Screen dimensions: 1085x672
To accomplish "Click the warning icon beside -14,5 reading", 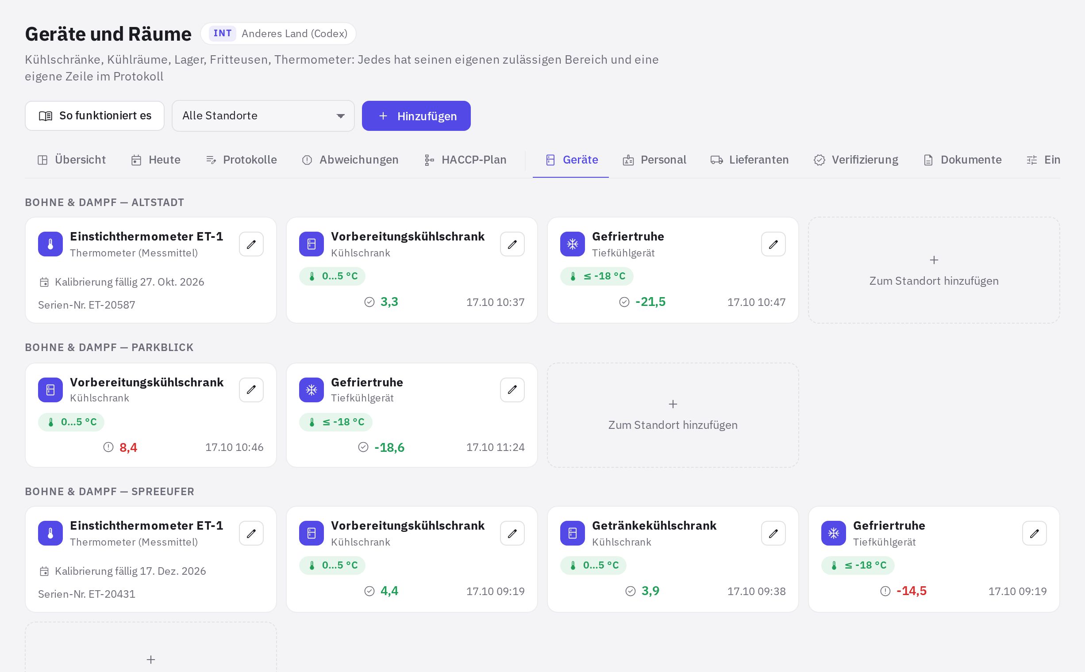I will (885, 591).
